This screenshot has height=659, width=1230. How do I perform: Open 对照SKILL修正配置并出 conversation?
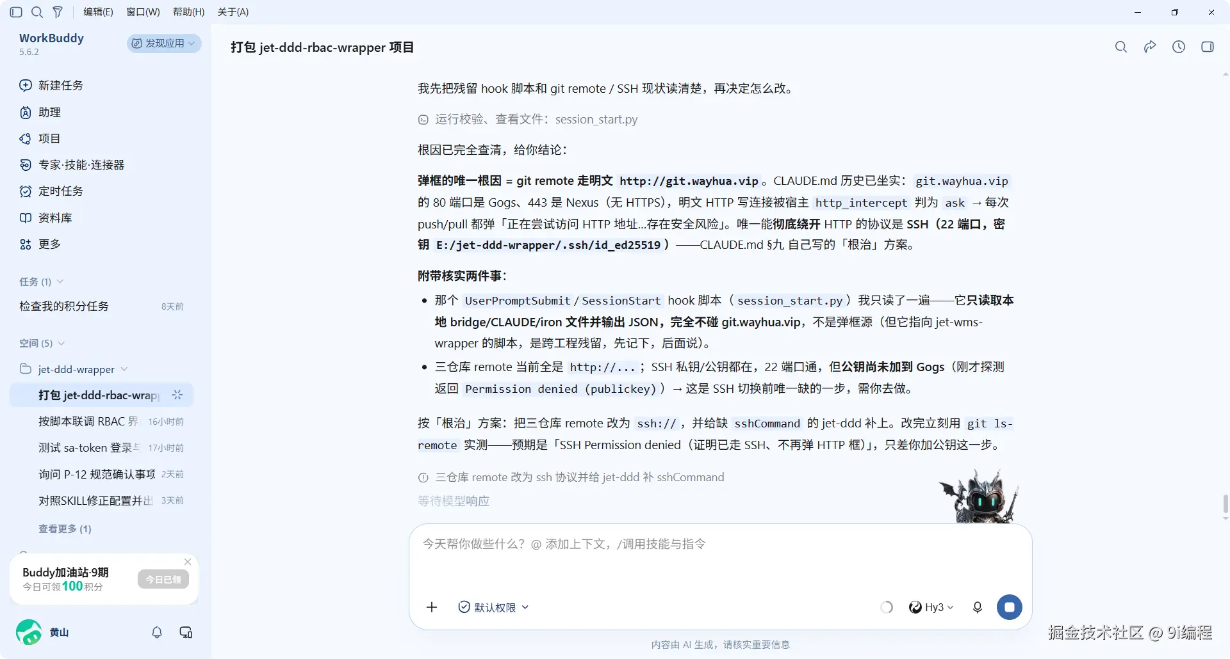click(x=101, y=500)
